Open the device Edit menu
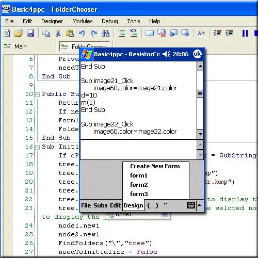 point(116,205)
